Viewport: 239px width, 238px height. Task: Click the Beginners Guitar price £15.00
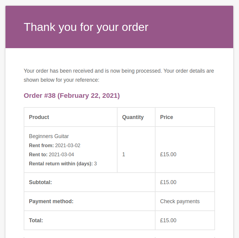point(168,154)
